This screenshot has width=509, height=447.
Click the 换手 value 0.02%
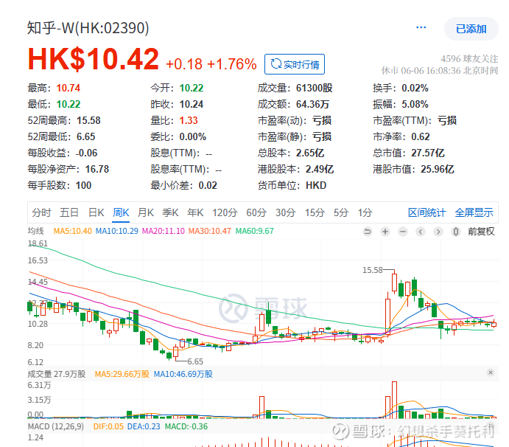415,88
